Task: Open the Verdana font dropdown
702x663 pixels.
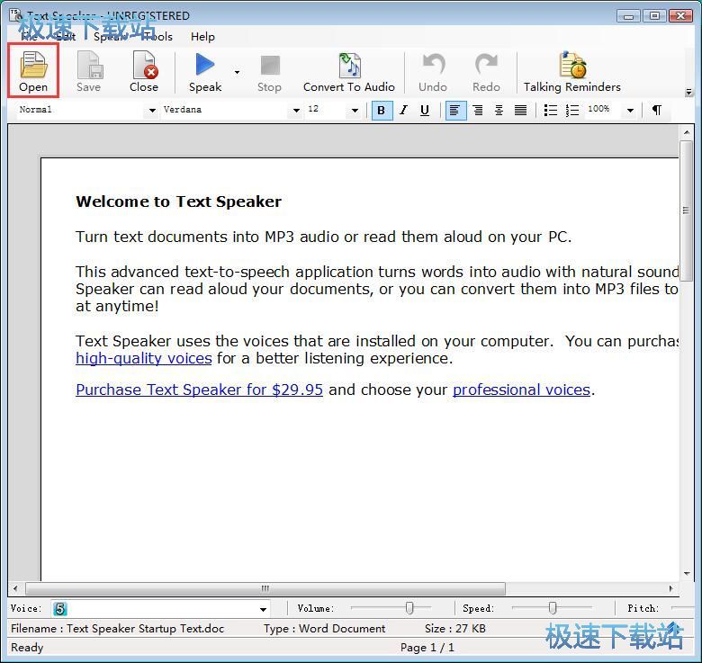Action: pos(296,110)
